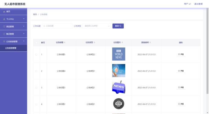Click the 公告类型2 cell in row 1
209x114 pixels.
coord(91,54)
